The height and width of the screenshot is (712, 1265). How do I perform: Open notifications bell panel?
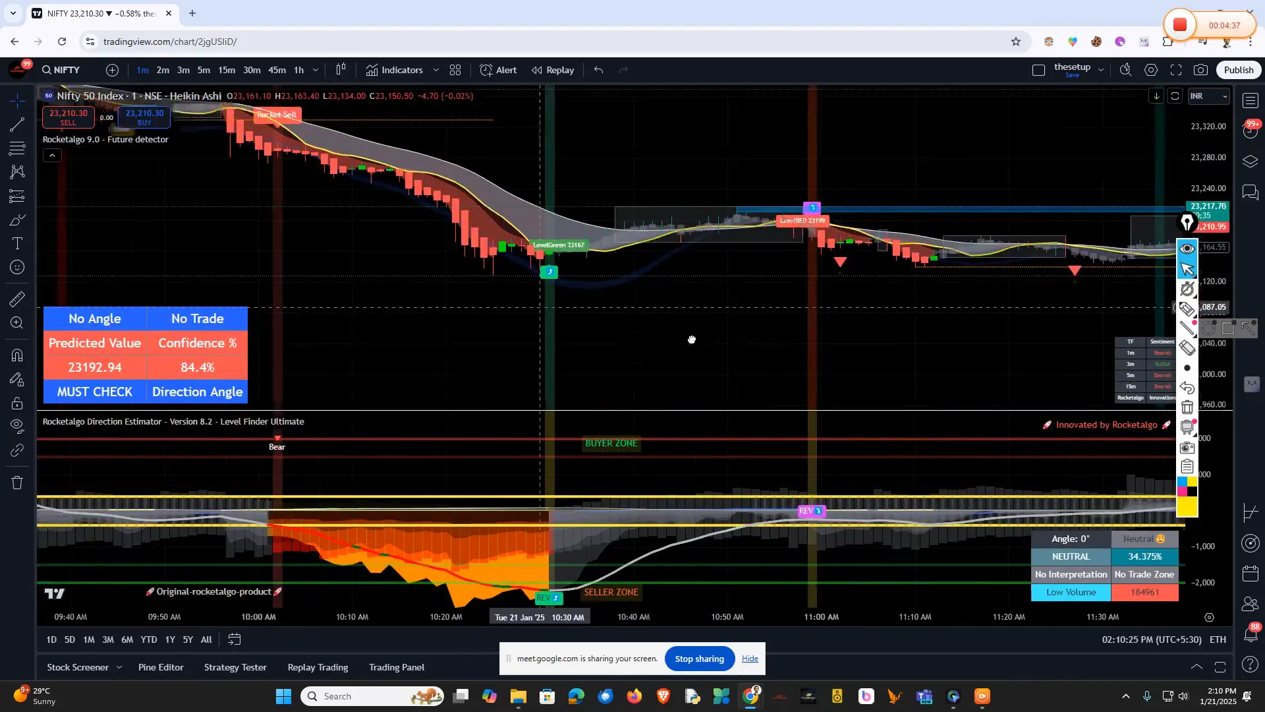pyautogui.click(x=1251, y=634)
